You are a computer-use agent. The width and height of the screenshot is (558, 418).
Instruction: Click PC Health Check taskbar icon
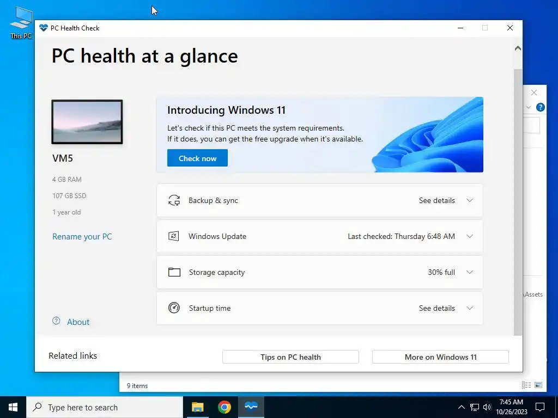(x=251, y=407)
